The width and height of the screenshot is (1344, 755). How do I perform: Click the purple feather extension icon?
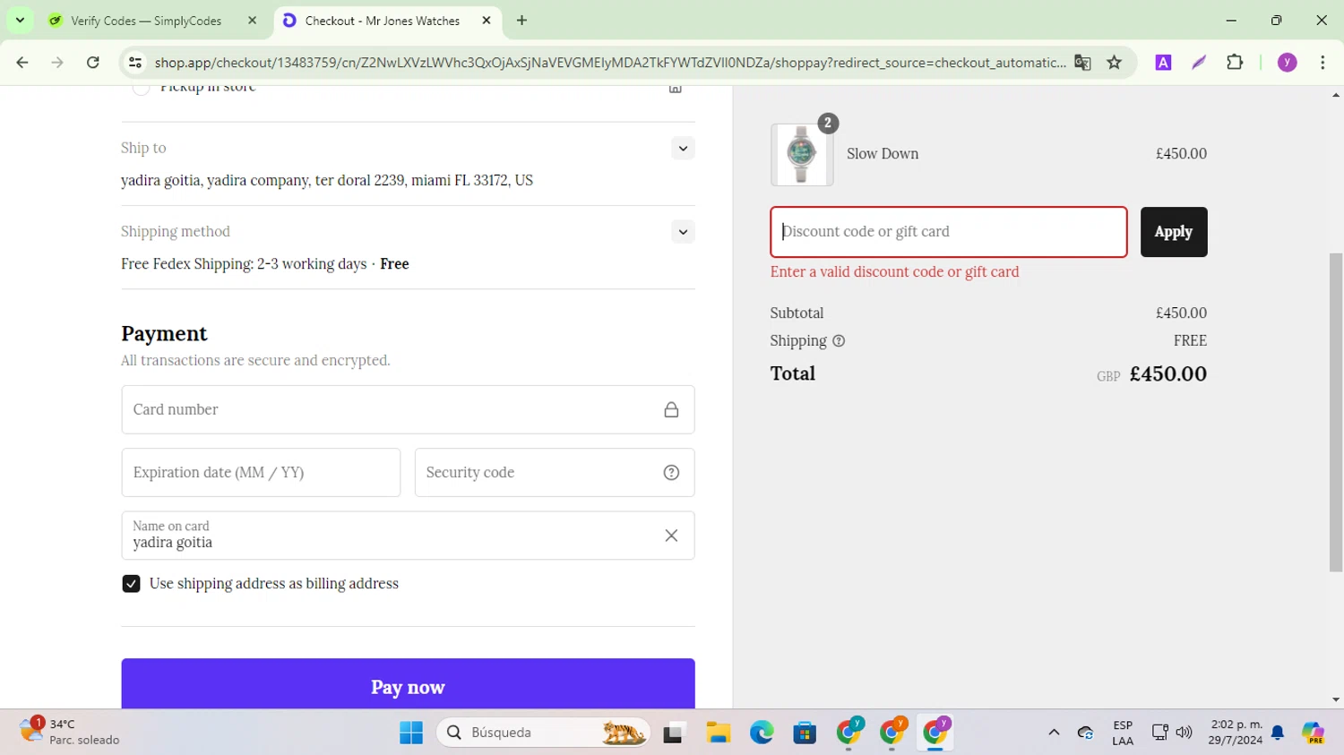1199,63
